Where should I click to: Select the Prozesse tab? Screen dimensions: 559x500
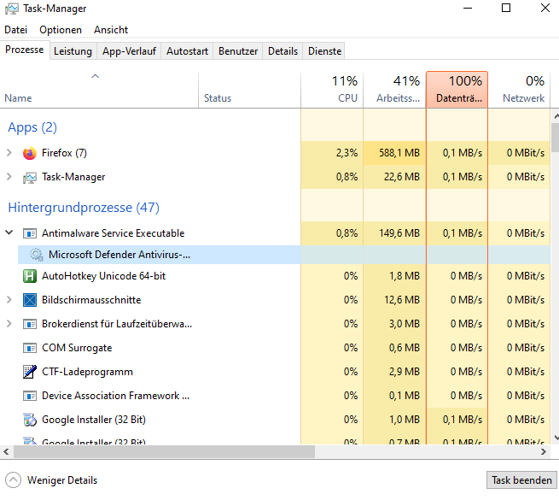(25, 50)
